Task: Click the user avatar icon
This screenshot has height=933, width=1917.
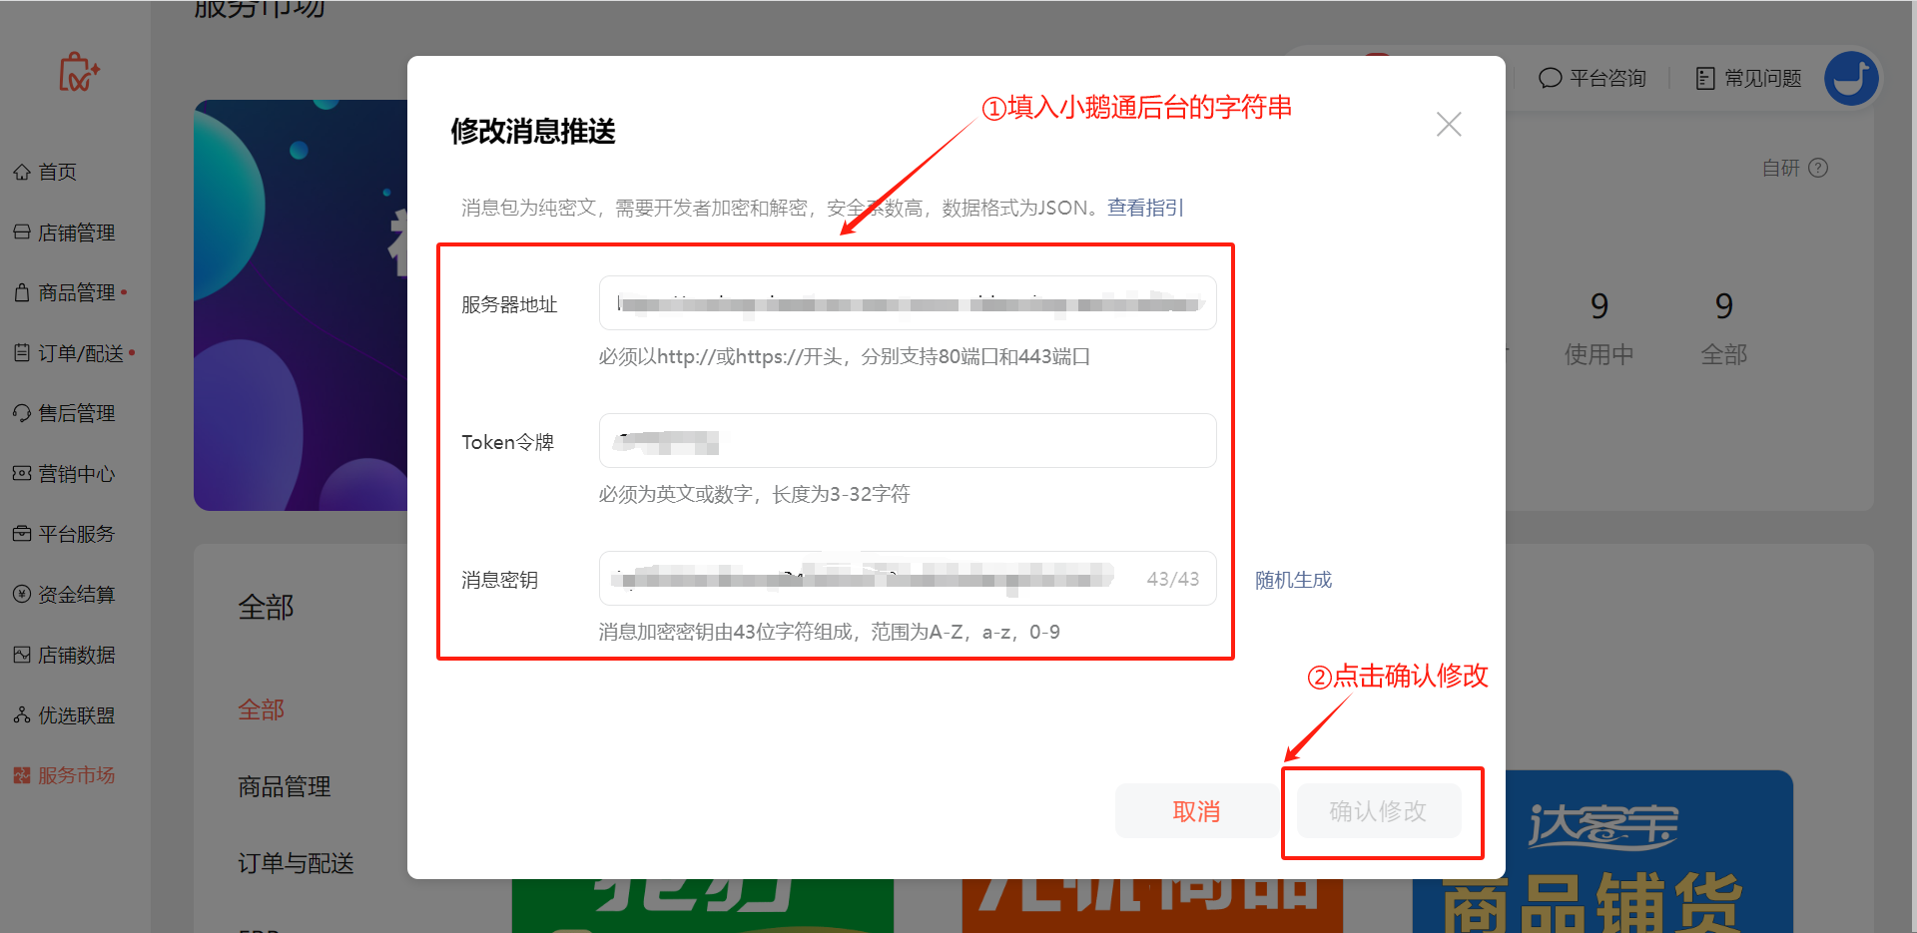Action: click(x=1851, y=78)
